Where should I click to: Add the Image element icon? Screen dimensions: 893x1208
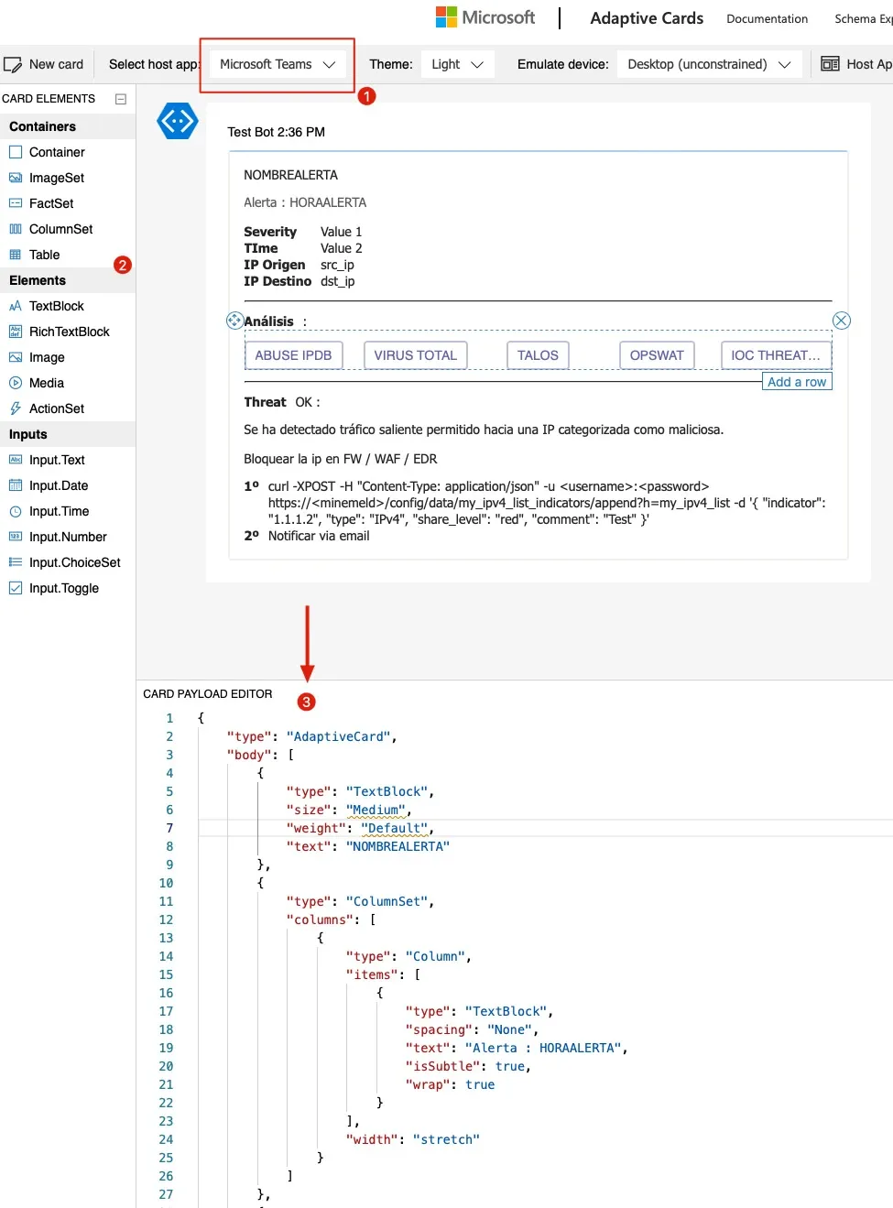[16, 357]
